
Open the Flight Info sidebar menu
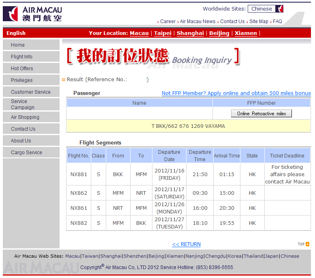(31, 56)
